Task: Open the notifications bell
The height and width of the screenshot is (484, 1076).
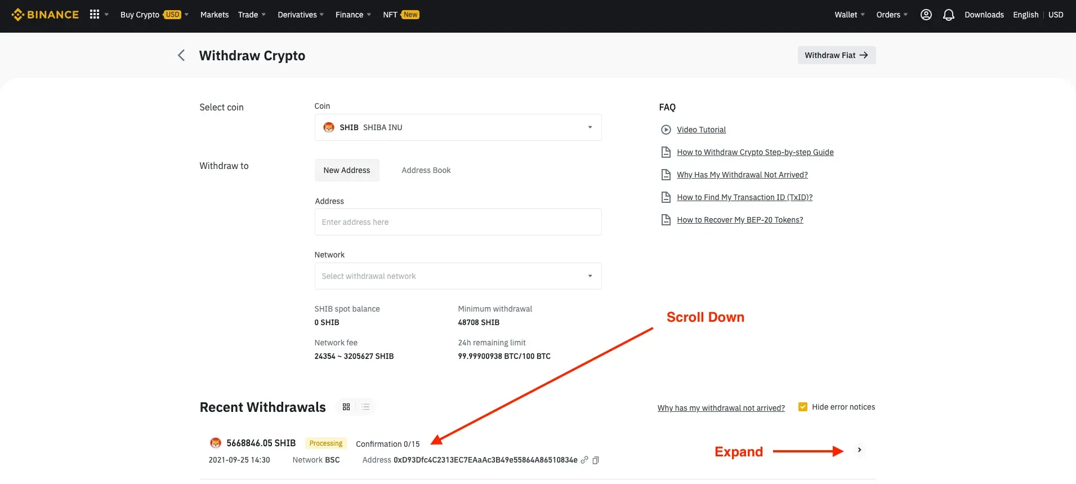Action: [x=949, y=15]
